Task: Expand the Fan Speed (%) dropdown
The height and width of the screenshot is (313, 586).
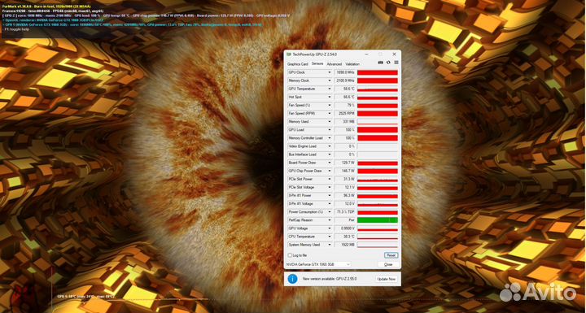Action: pos(330,106)
